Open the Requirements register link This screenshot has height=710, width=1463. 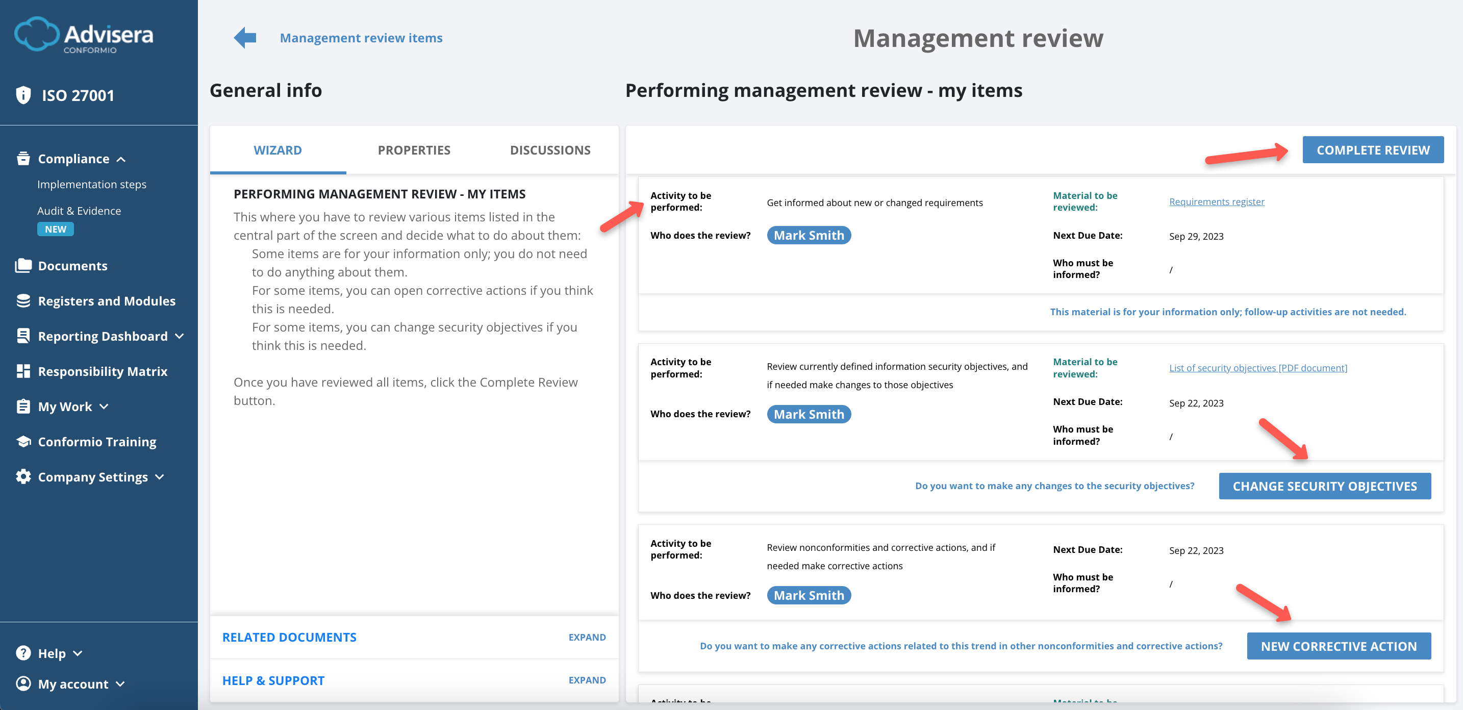point(1217,201)
